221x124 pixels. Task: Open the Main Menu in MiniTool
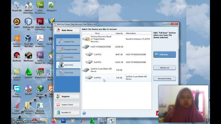click(x=67, y=30)
